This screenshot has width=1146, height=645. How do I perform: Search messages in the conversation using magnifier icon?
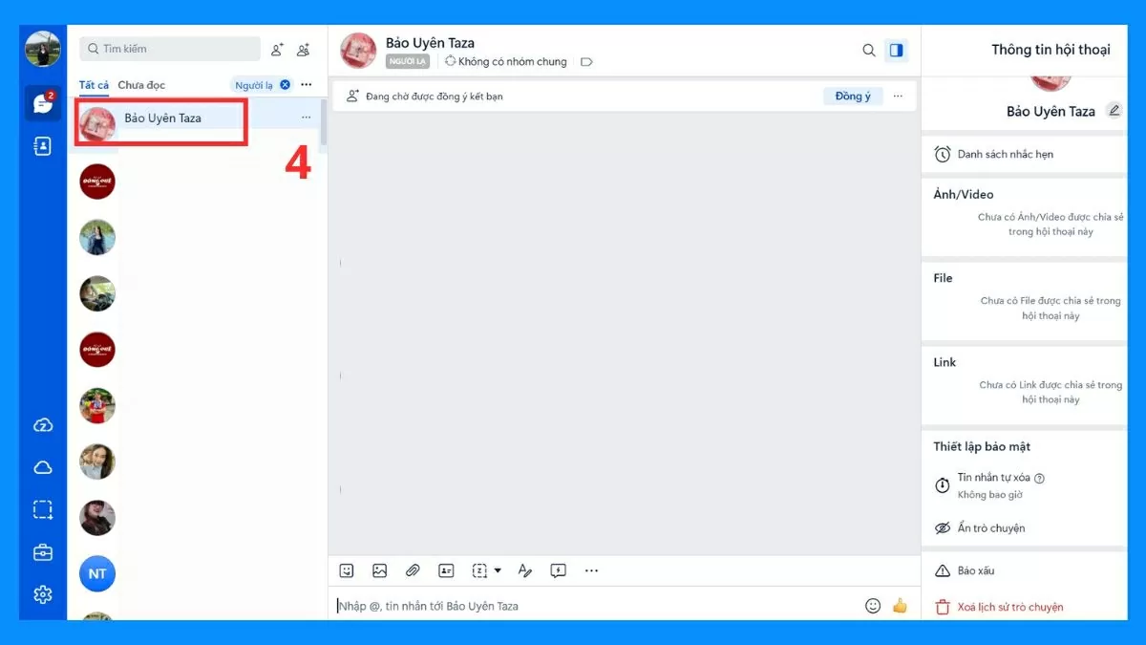(869, 51)
